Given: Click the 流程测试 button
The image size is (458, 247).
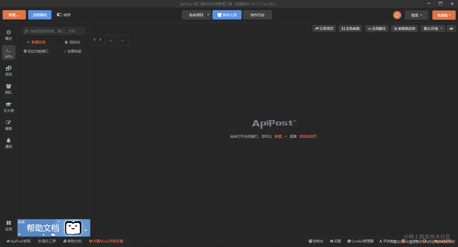Looking at the screenshot, I should [40, 15].
